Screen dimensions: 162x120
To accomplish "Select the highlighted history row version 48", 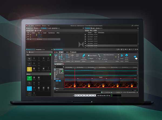I will tap(111, 45).
